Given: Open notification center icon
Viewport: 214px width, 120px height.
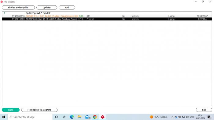Looking at the screenshot, I should tap(209, 117).
